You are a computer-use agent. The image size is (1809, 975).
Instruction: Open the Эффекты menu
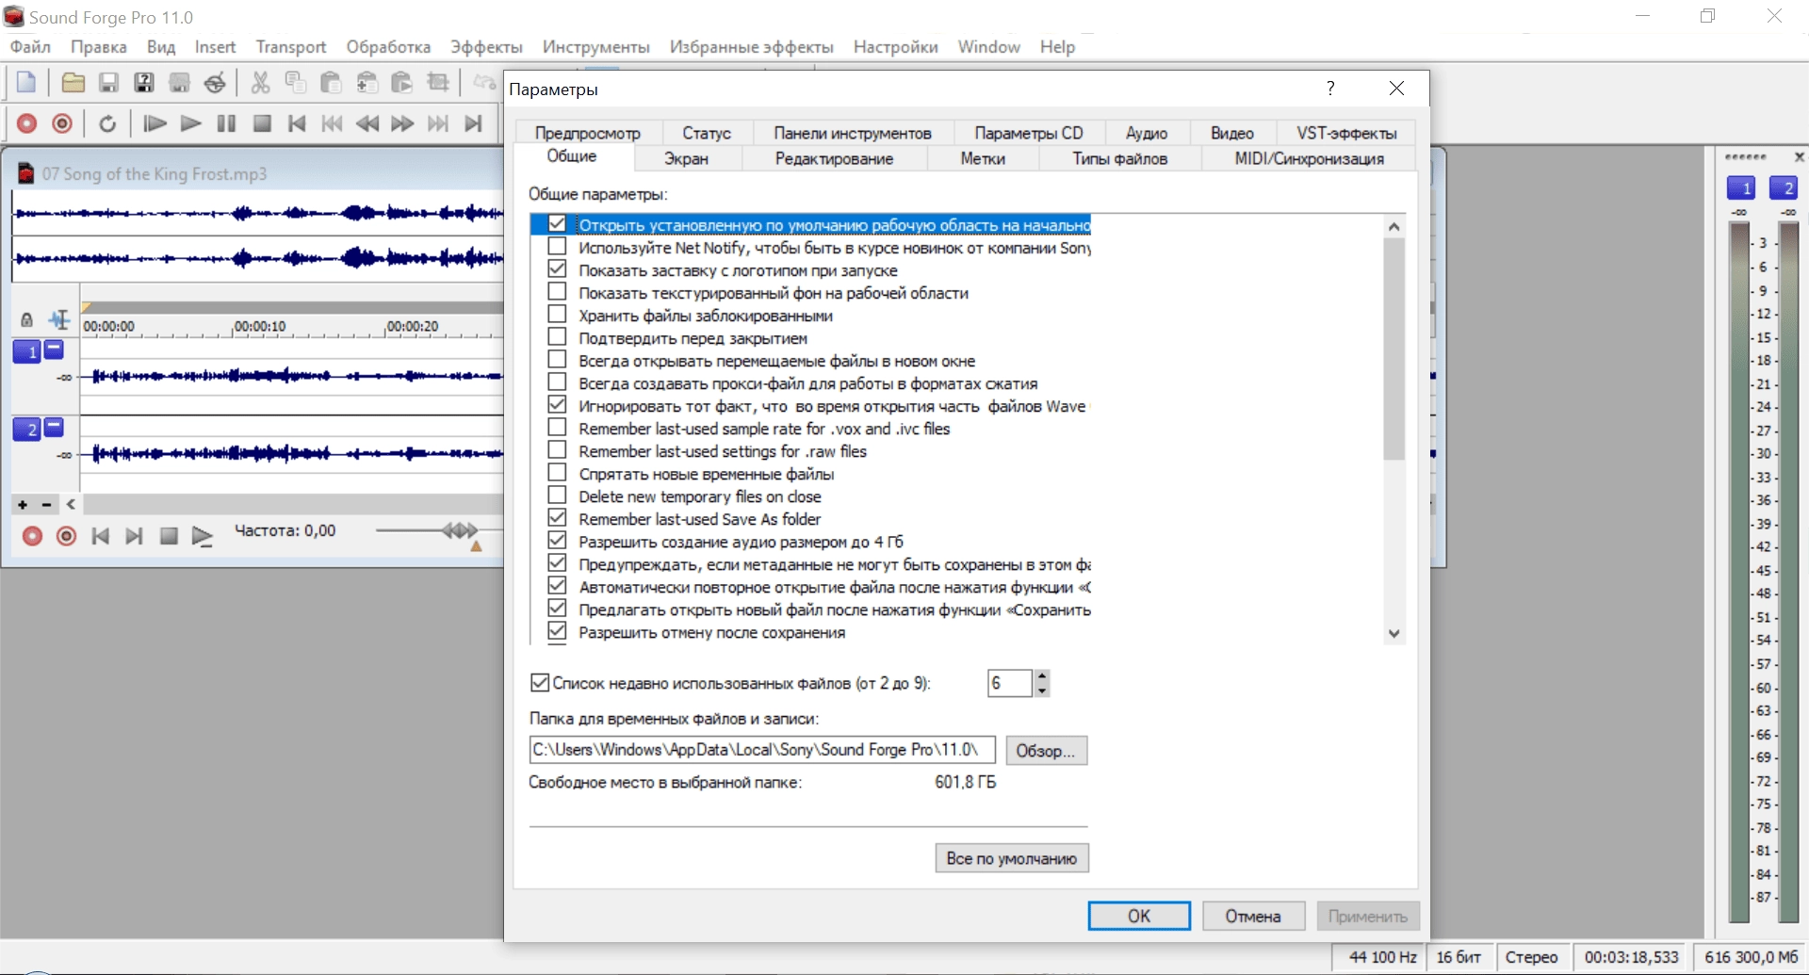486,46
